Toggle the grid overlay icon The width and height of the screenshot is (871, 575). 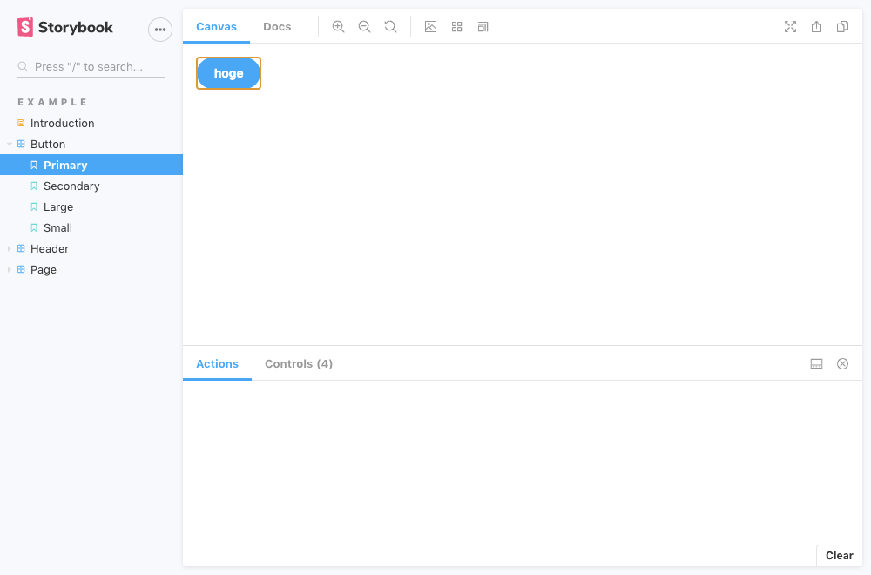[x=456, y=27]
